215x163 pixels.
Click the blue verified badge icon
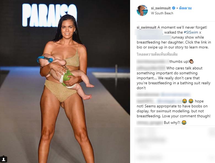(174, 8)
